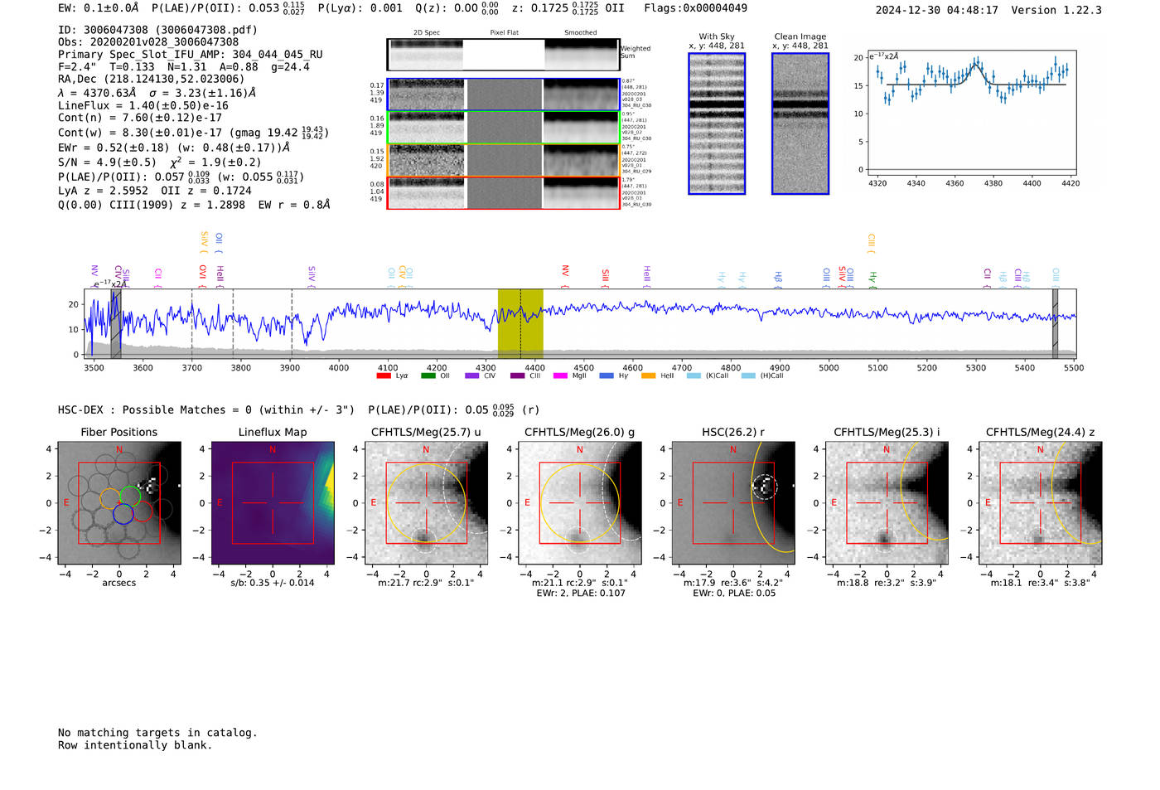Click the m:18.8 re:3.2" s:3.9" caption
Screen dimensions: 1160x790
(887, 583)
